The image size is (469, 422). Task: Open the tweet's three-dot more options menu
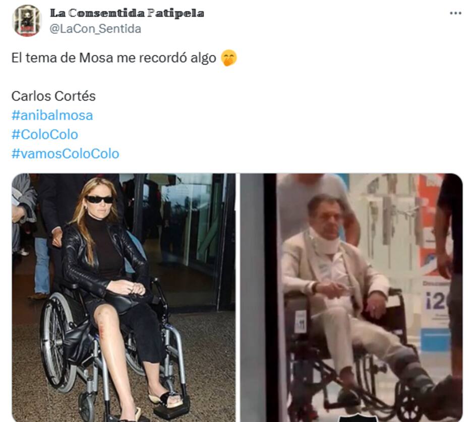click(x=455, y=13)
